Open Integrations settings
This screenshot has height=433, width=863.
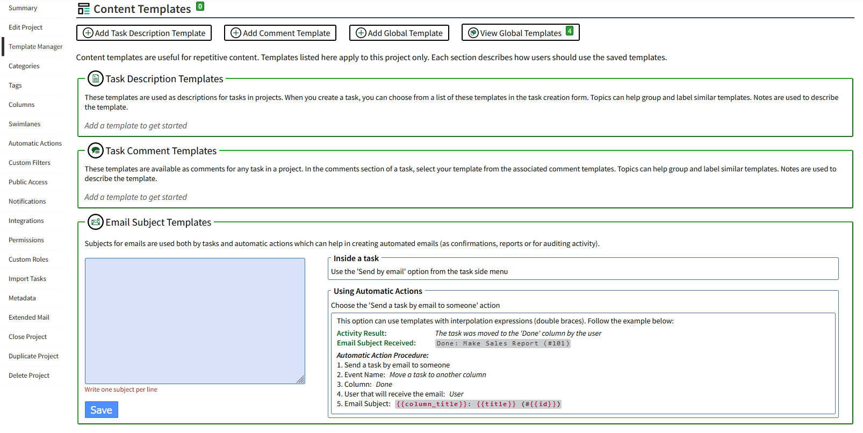(x=26, y=221)
